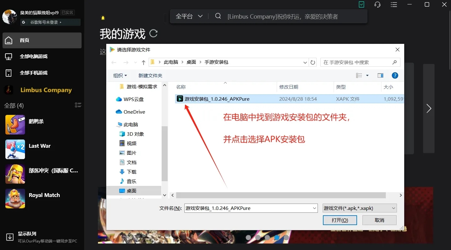This screenshot has width=451, height=250.
Task: Expand the 文件名 combo box dropdown
Action: point(314,208)
